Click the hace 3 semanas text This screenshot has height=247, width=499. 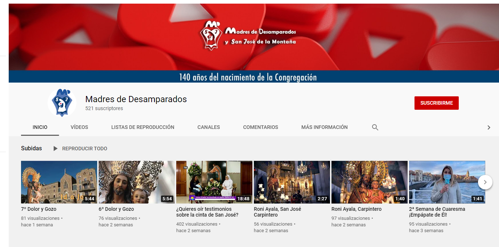click(426, 231)
